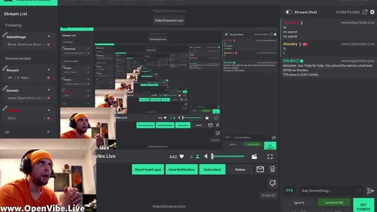This screenshot has height=212, width=377.
Task: Click the live red dot next to IRL / E-Bike
Action: pyautogui.click(x=48, y=78)
